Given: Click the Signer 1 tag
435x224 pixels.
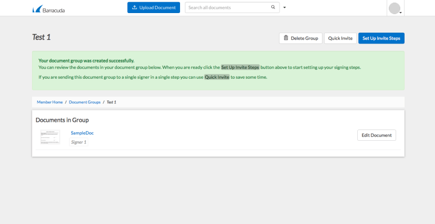Looking at the screenshot, I should (79, 142).
